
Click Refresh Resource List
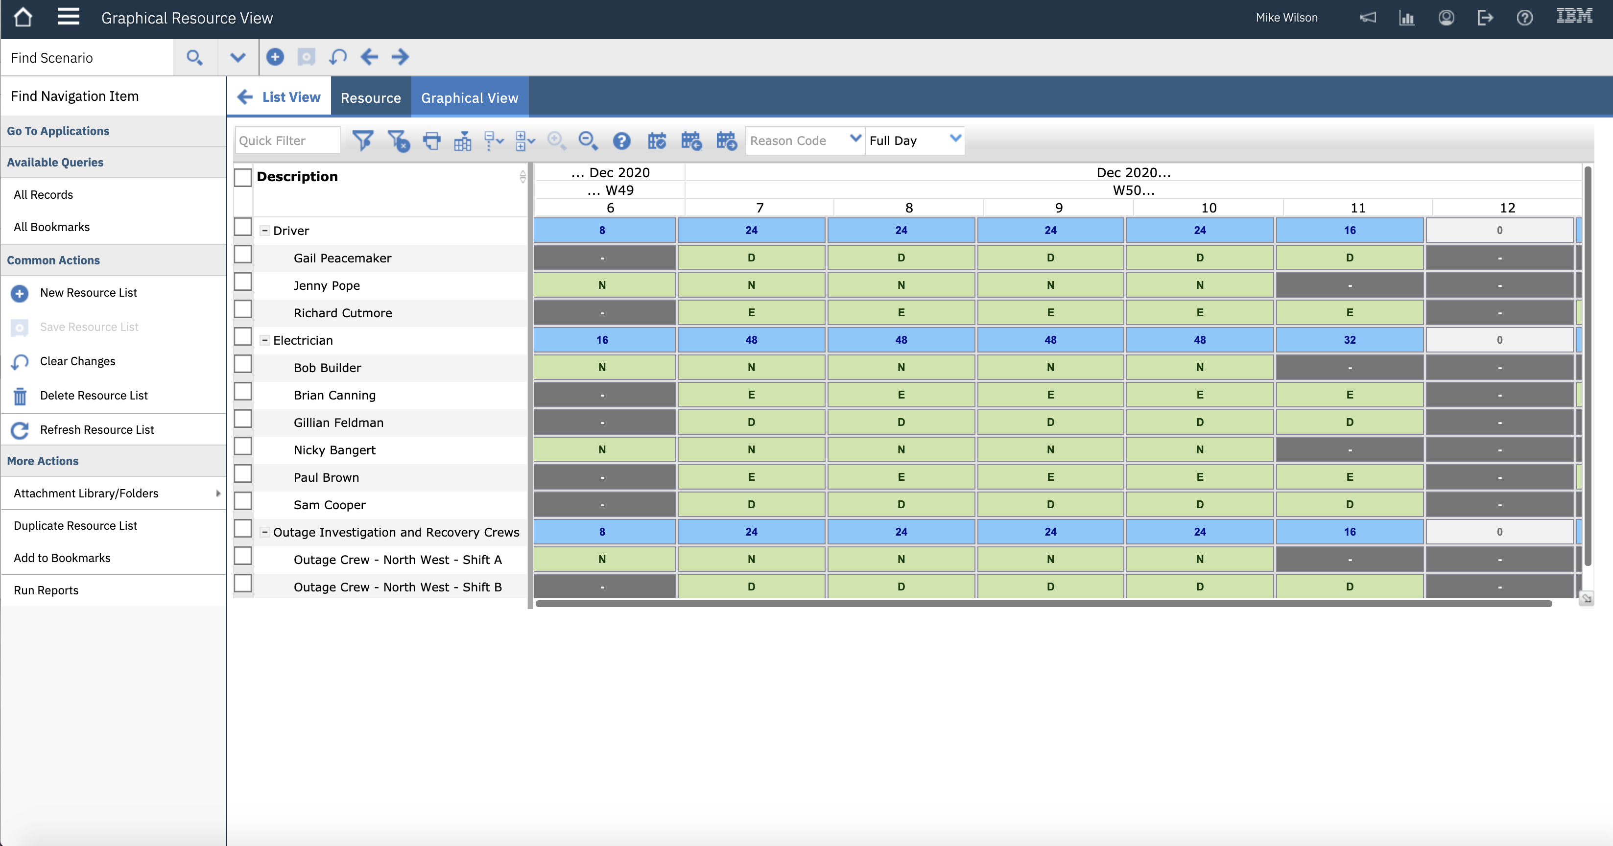pos(96,429)
